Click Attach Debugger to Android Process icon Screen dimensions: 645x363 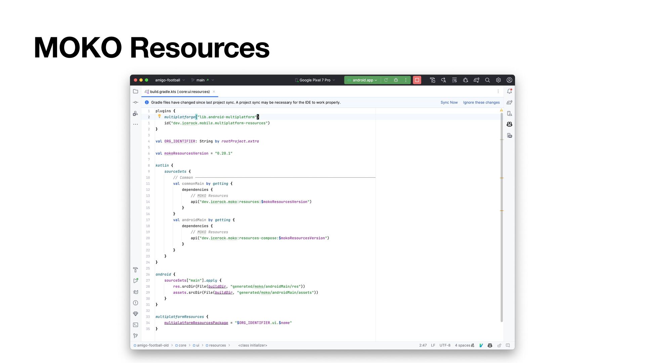[x=465, y=80]
